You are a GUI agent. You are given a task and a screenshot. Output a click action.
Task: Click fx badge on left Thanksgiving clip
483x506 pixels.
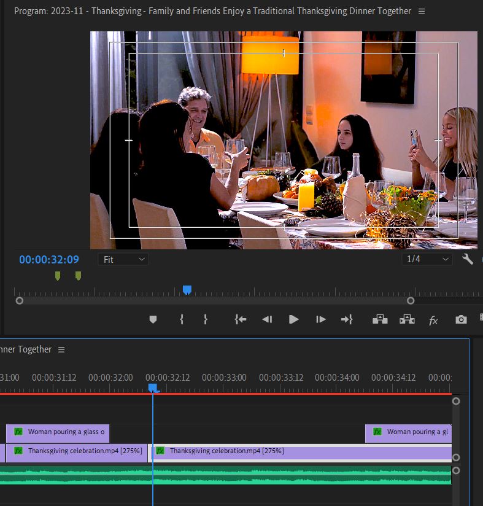click(x=18, y=451)
